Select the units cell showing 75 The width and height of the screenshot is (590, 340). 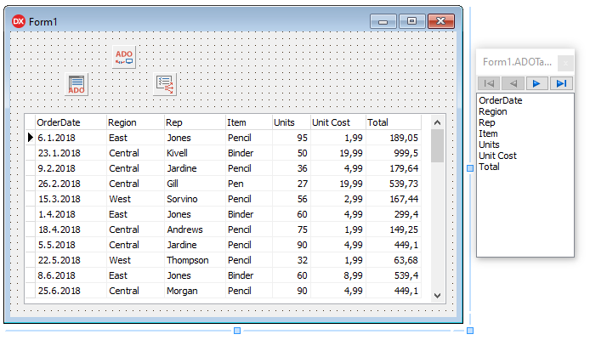(x=292, y=229)
